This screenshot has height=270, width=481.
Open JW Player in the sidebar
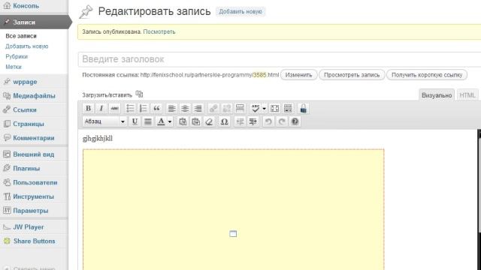pos(29,227)
